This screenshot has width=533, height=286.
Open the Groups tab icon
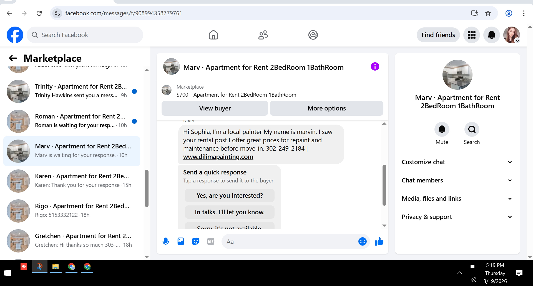pyautogui.click(x=313, y=35)
